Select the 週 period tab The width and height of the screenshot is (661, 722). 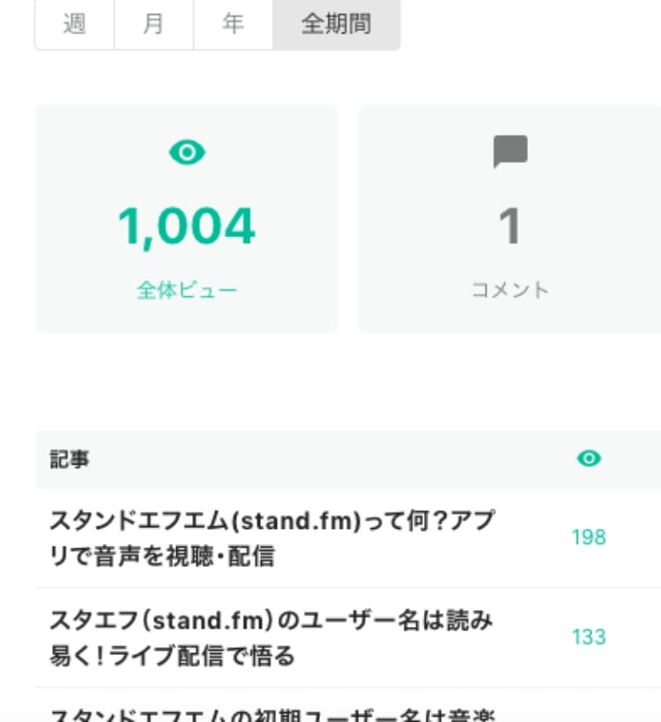pos(74,25)
